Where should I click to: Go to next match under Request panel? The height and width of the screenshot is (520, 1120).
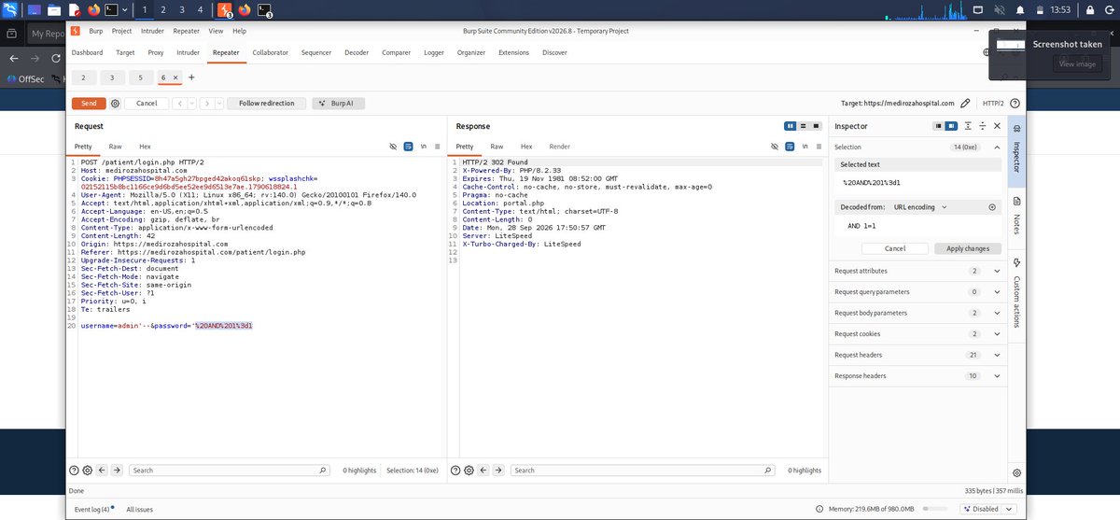[x=118, y=470]
